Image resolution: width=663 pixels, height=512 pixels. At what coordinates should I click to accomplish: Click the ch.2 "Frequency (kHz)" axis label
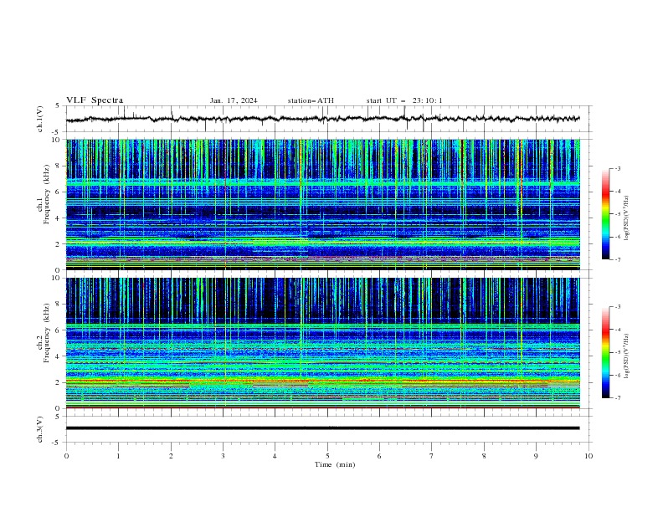[x=46, y=333]
